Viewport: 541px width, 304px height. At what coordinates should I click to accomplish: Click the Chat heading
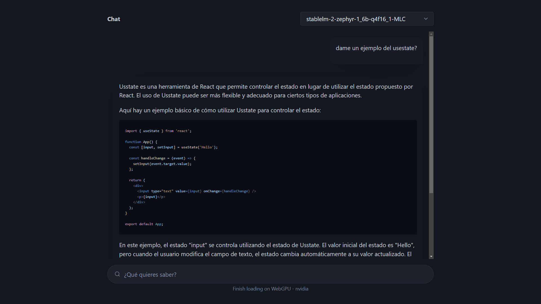pyautogui.click(x=114, y=19)
